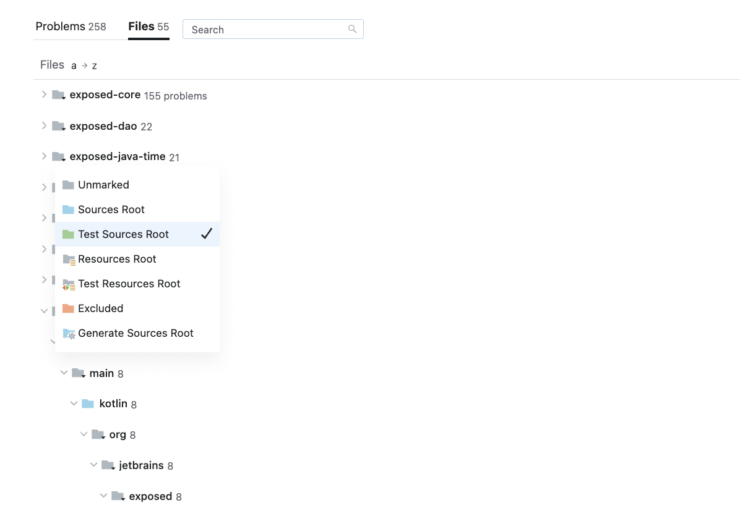
Task: Expand the exposed-dao tree node
Action: 44,125
